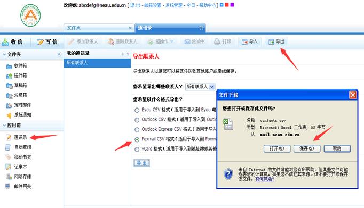Image resolution: width=364 pixels, height=208 pixels.
Task: Click the 收信 receive mail icon
Action: pos(5,42)
